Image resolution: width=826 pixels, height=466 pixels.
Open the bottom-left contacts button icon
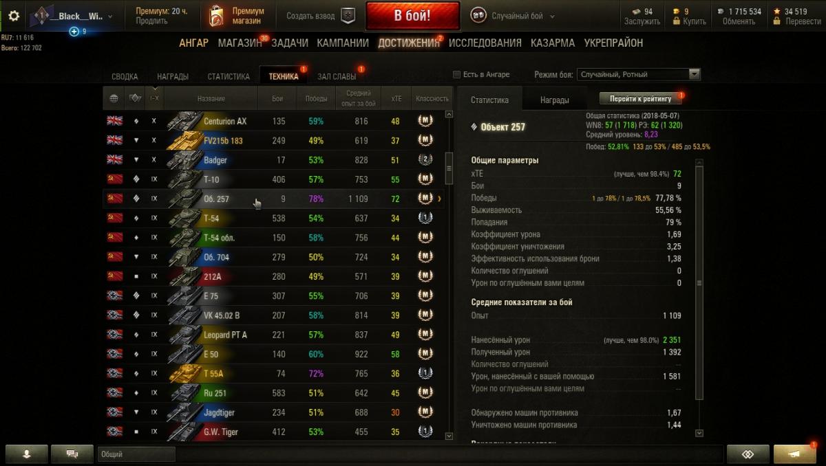point(27,454)
